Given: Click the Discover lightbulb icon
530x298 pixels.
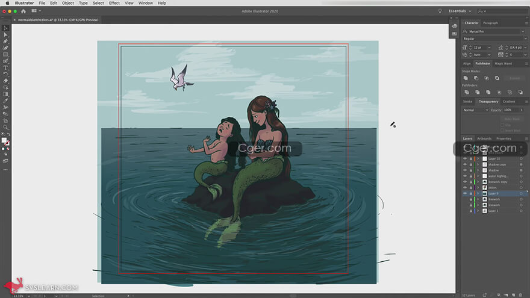Looking at the screenshot, I should tap(440, 11).
